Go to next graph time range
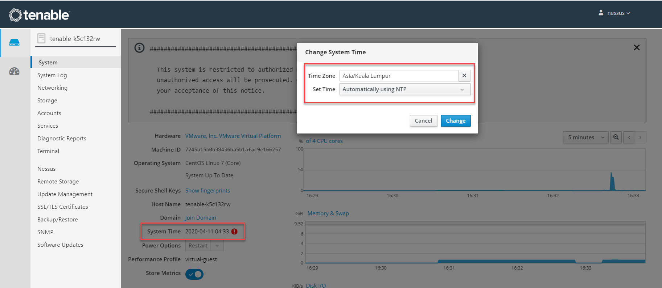Image resolution: width=662 pixels, height=288 pixels. click(x=640, y=137)
